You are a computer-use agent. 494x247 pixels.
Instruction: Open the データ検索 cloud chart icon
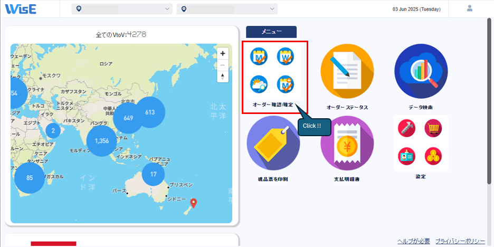point(421,71)
